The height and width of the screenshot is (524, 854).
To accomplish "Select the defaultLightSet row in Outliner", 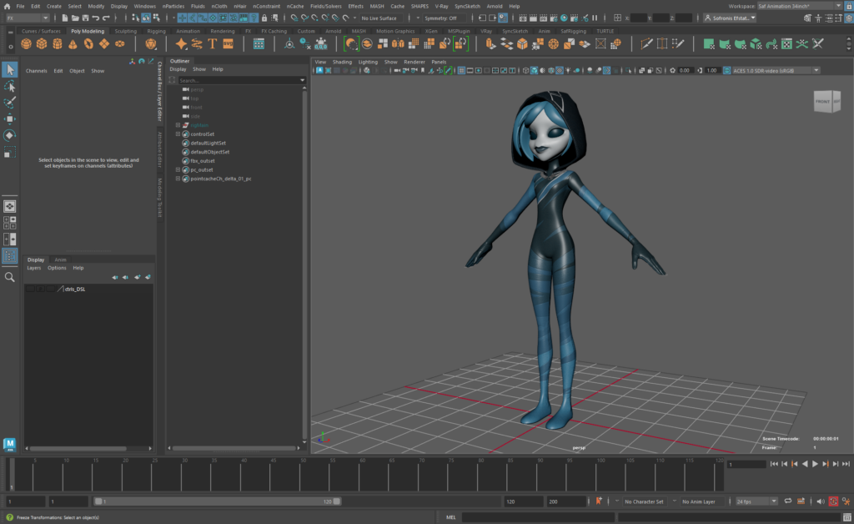I will [x=208, y=144].
